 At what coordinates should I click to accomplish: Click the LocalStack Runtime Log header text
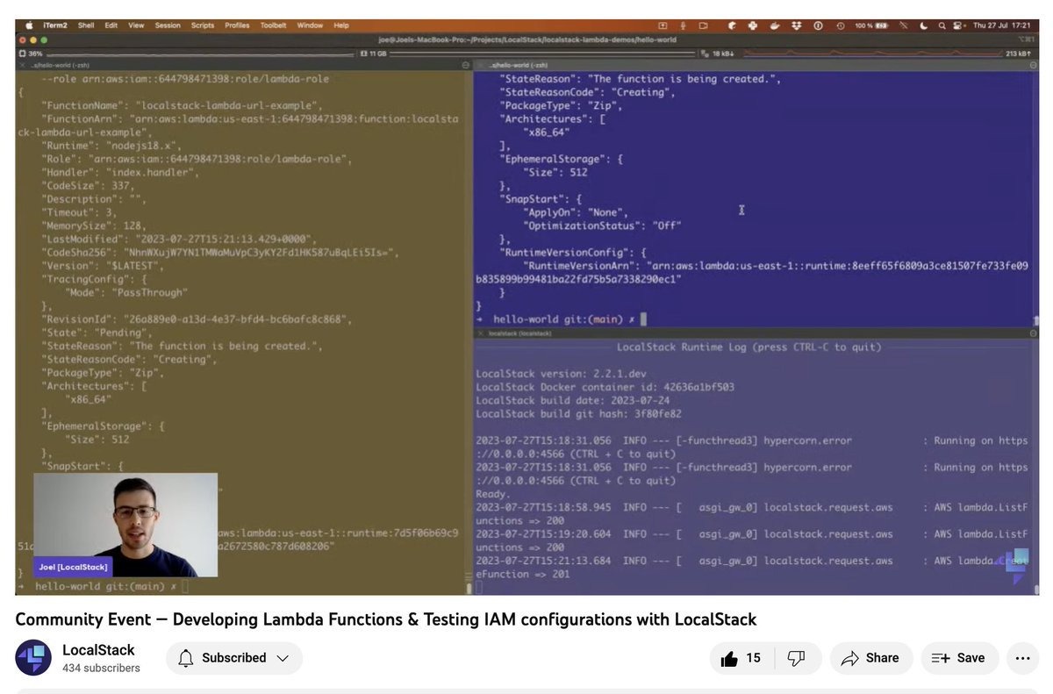[x=749, y=347]
